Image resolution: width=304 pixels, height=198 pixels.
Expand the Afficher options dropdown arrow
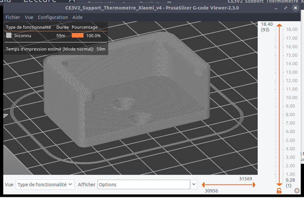click(194, 184)
